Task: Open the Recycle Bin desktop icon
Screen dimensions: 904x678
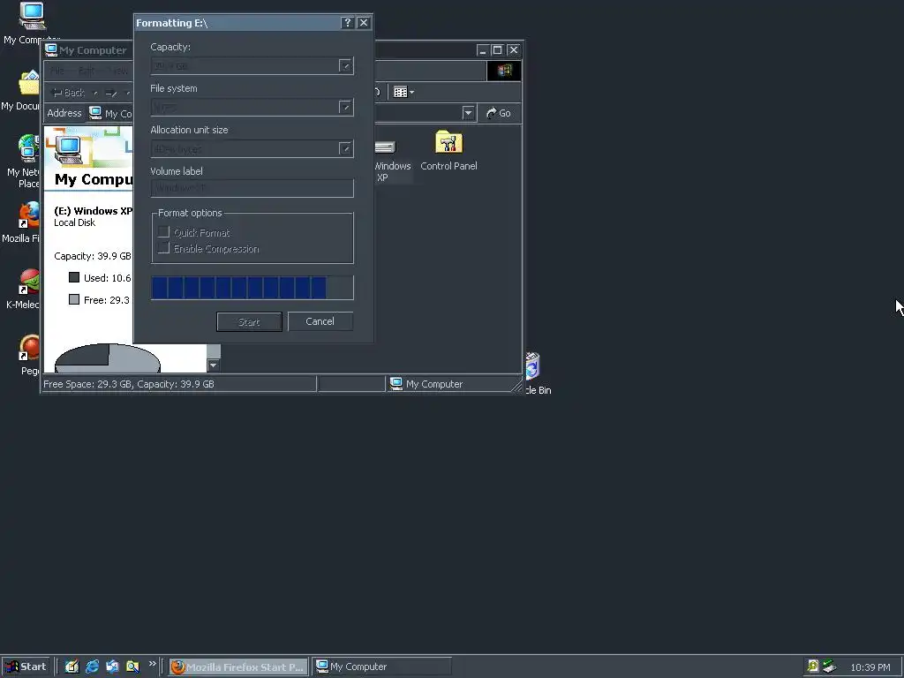Action: pyautogui.click(x=532, y=365)
